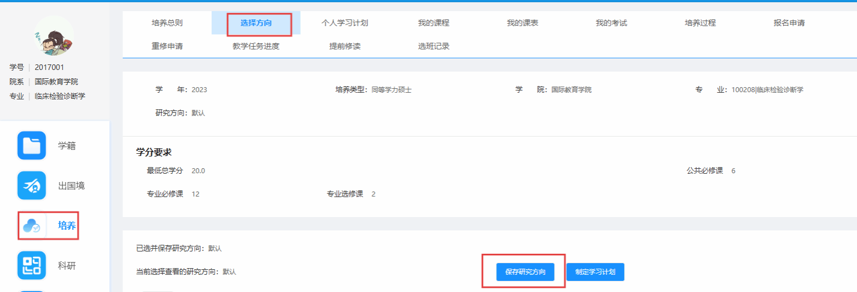Click the 科研 QR-style icon
Viewport: 857px width, 292px height.
point(32,265)
